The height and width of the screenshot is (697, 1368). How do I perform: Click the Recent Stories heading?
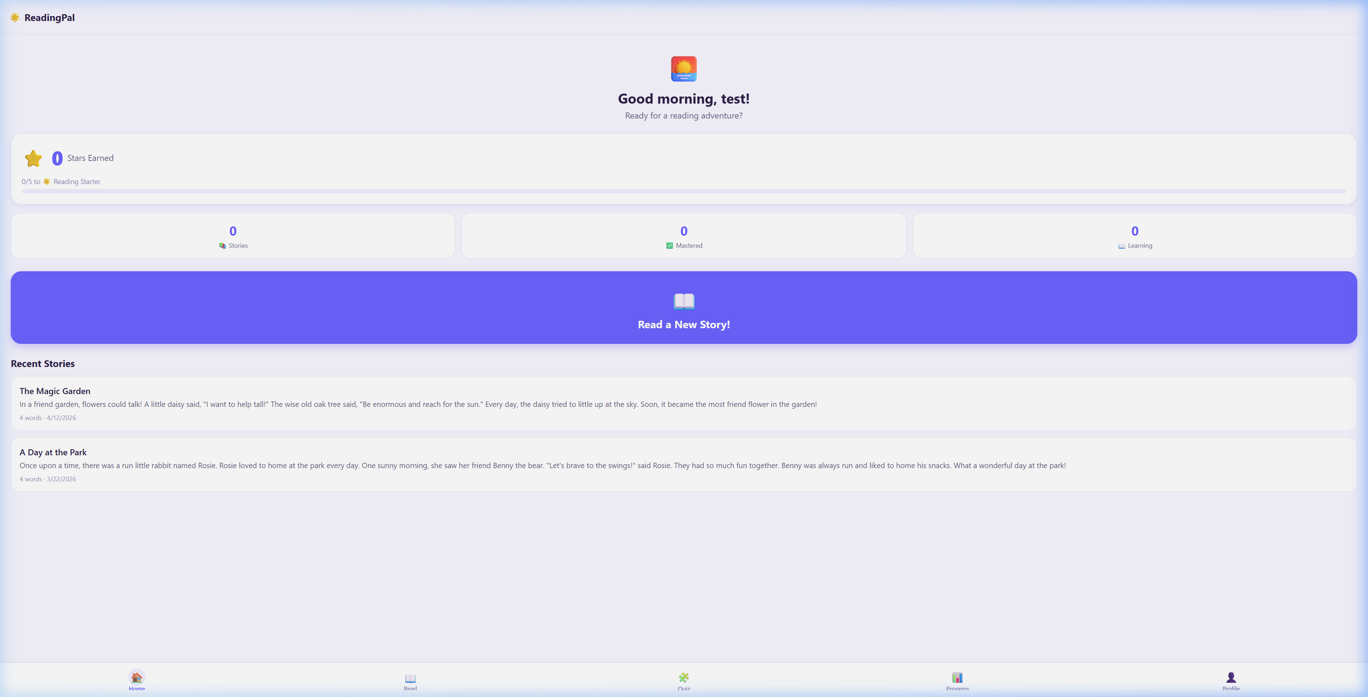42,363
